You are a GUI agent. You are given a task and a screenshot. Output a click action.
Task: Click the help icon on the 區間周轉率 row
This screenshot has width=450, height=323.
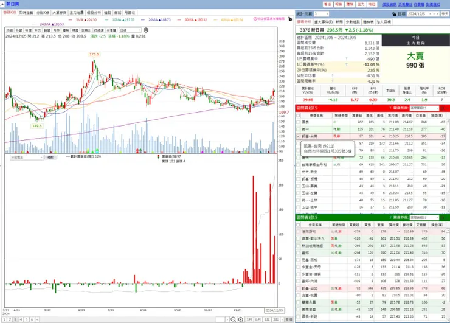(x=333, y=81)
